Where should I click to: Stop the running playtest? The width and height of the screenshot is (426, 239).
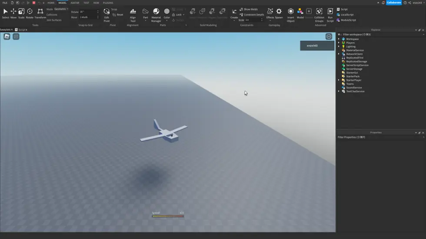34,3
